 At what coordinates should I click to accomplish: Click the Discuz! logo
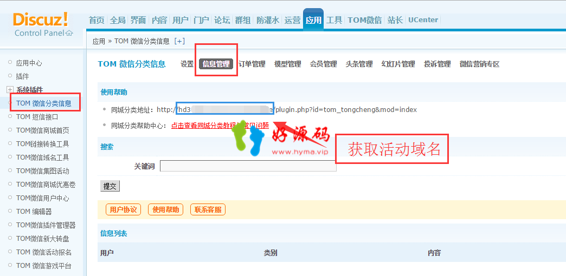41,19
